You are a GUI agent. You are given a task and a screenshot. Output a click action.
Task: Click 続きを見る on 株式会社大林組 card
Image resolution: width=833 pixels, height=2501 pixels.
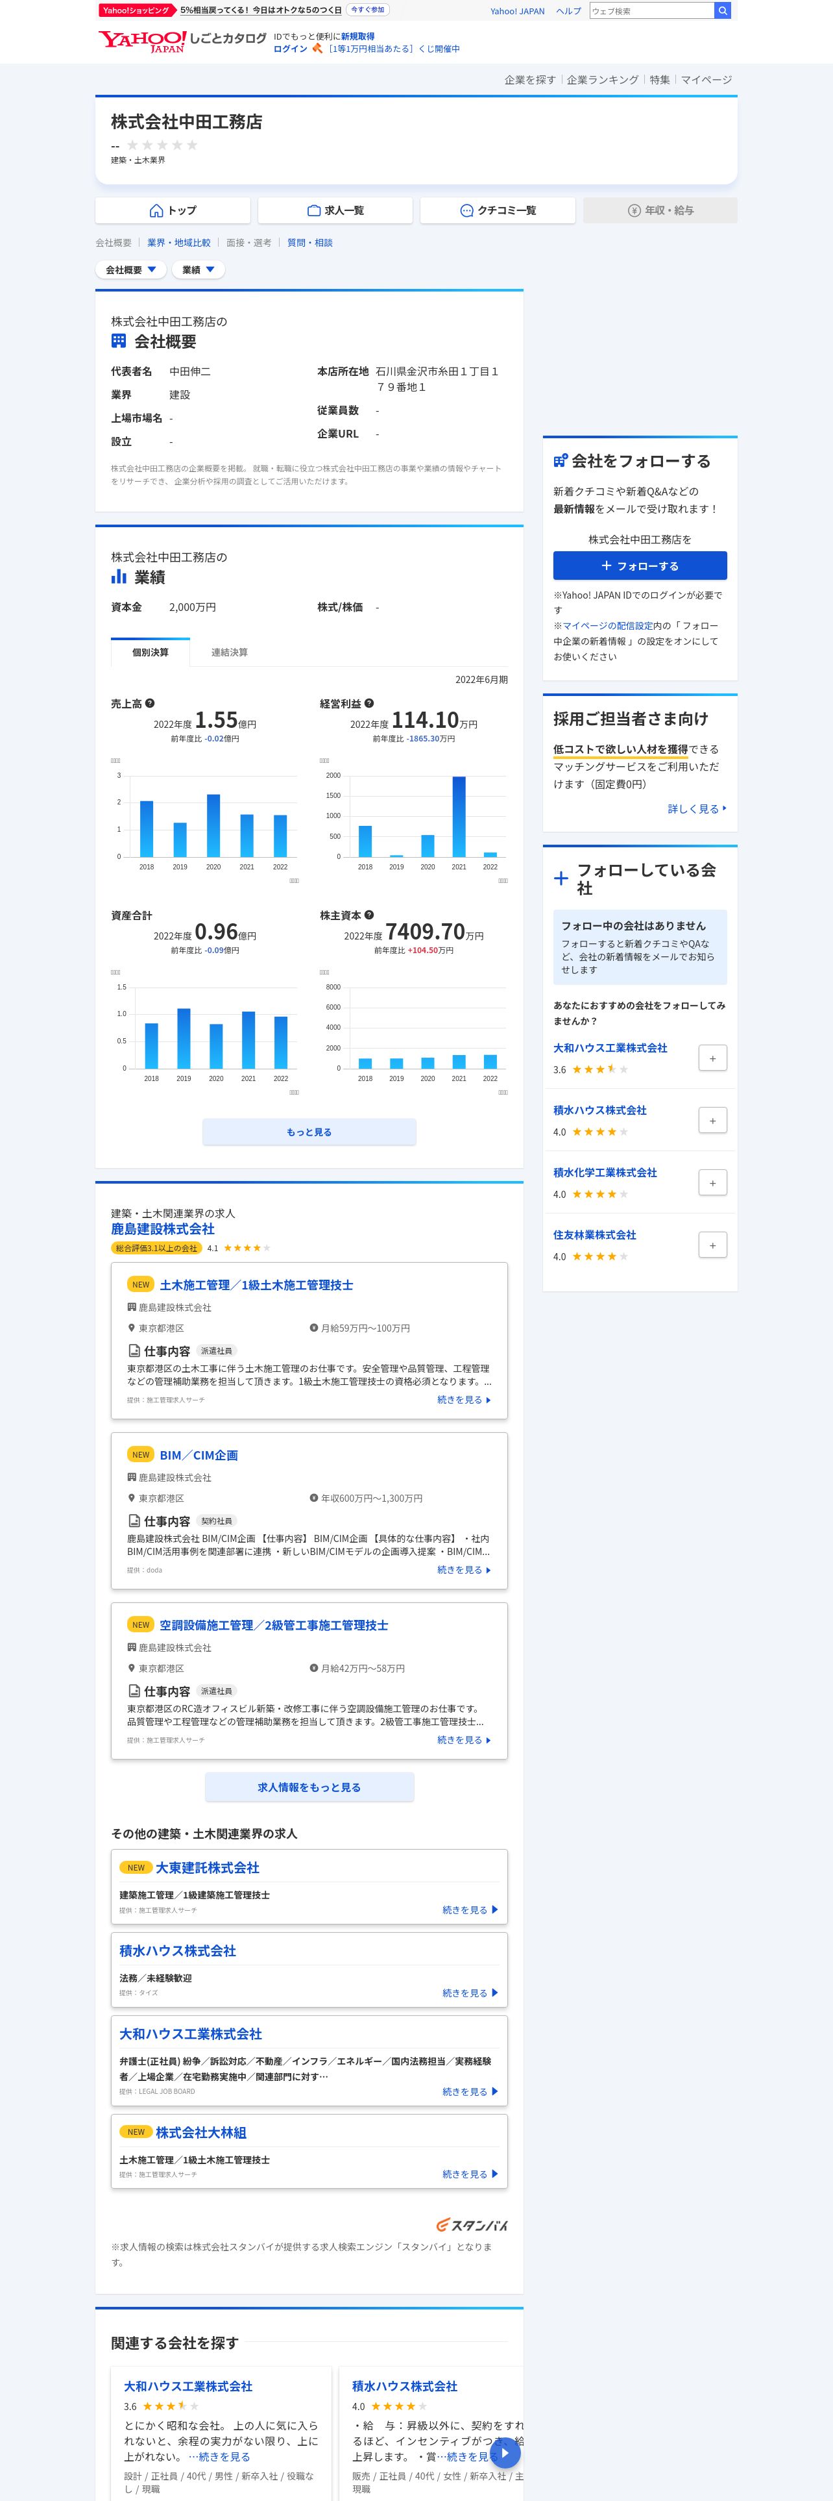coord(470,2174)
